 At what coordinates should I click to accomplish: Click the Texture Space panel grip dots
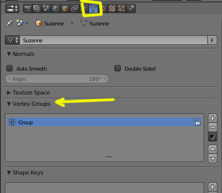pyautogui.click(x=214, y=93)
